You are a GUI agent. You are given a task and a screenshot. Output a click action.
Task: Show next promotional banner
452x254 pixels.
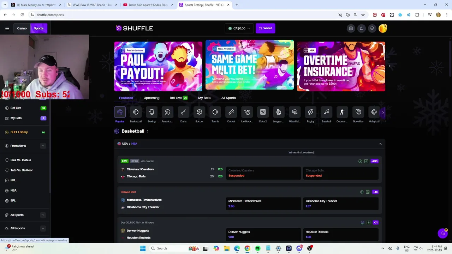pyautogui.click(x=389, y=66)
